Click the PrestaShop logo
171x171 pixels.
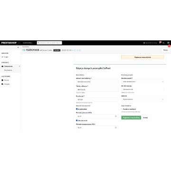[x=9, y=43]
